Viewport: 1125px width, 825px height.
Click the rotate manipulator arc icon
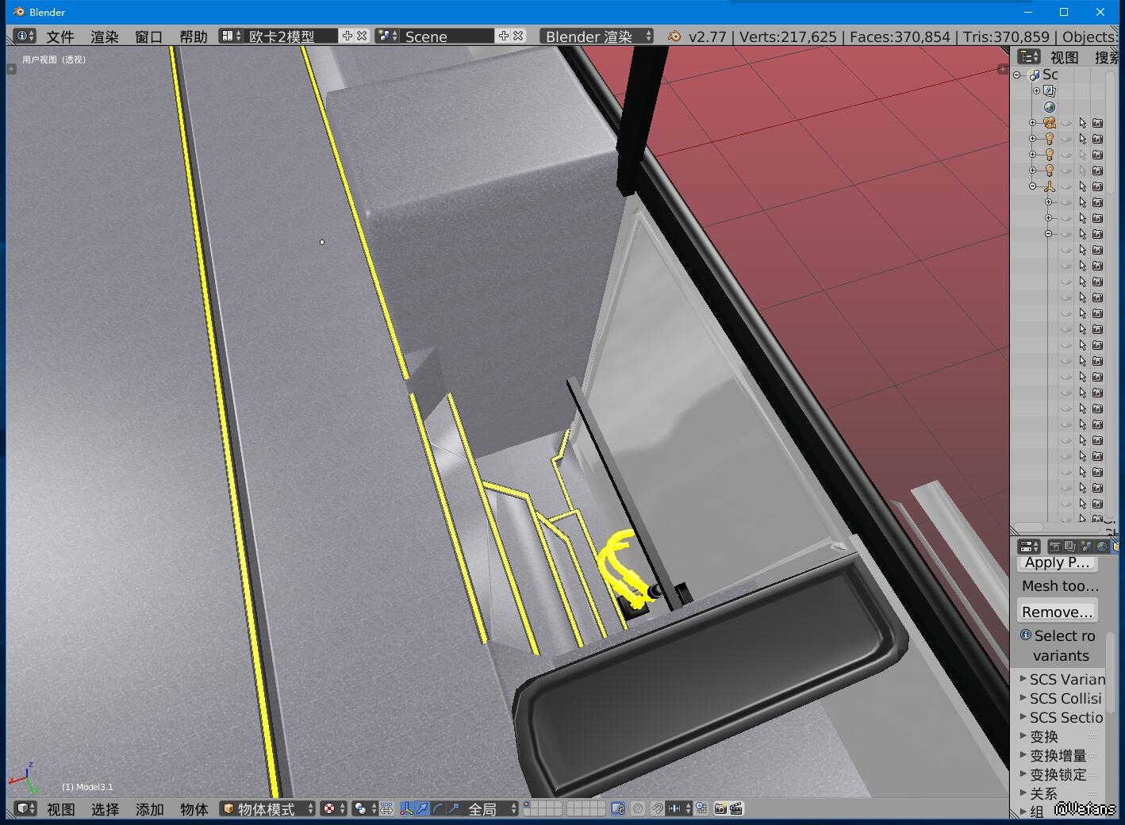[x=438, y=808]
